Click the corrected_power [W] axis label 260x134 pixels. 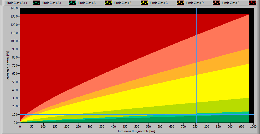pyautogui.click(x=8, y=65)
